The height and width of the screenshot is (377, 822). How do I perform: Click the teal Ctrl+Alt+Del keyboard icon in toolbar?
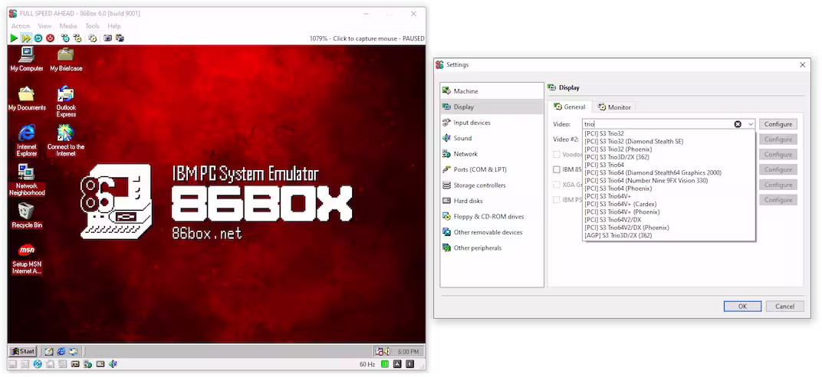point(65,38)
